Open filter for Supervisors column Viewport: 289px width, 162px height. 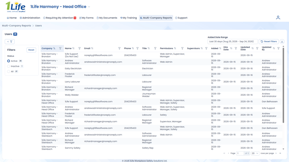[206, 48]
